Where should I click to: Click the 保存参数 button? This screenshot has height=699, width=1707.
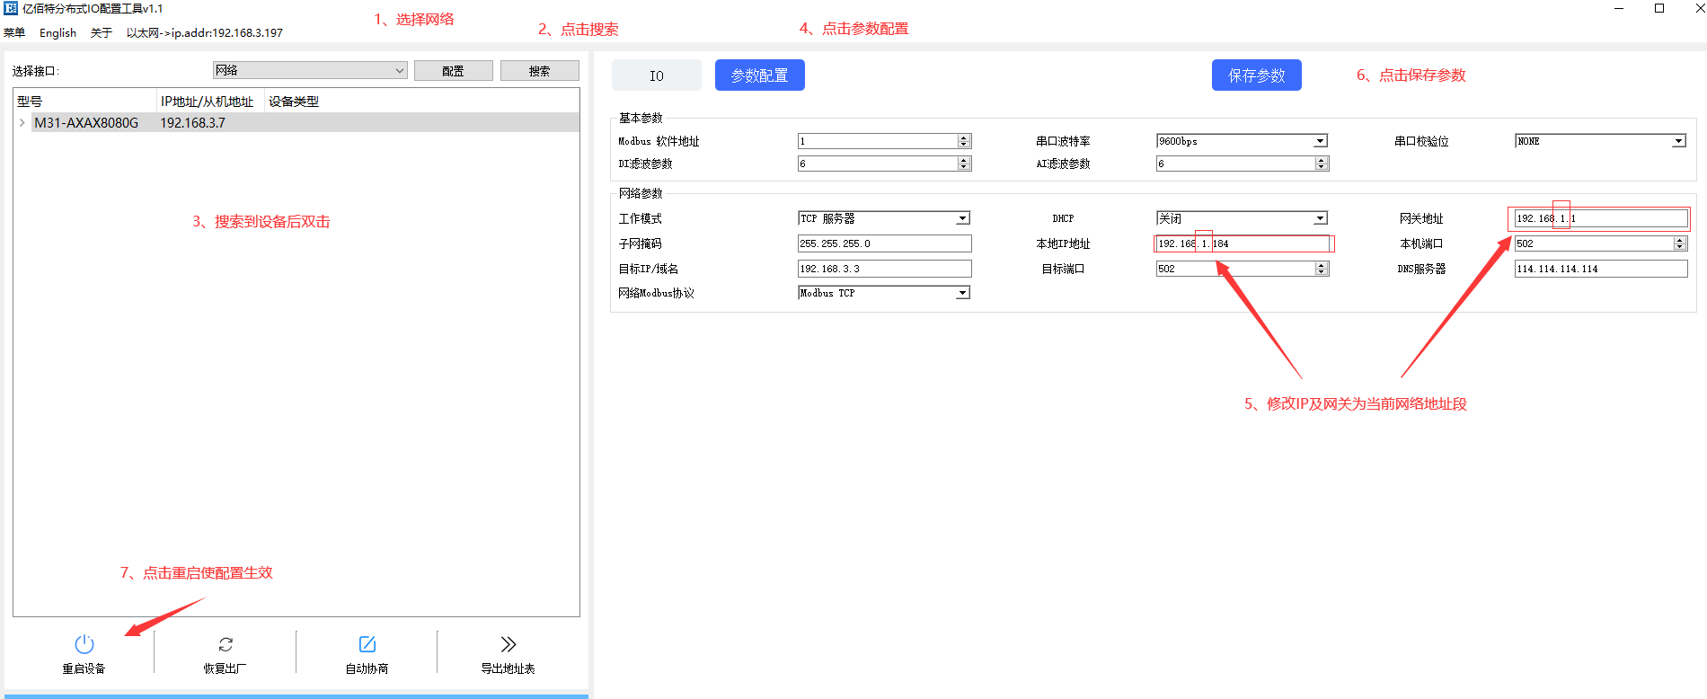[x=1256, y=75]
